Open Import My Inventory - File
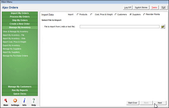The width and height of the screenshot is (169, 108). pos(13,35)
